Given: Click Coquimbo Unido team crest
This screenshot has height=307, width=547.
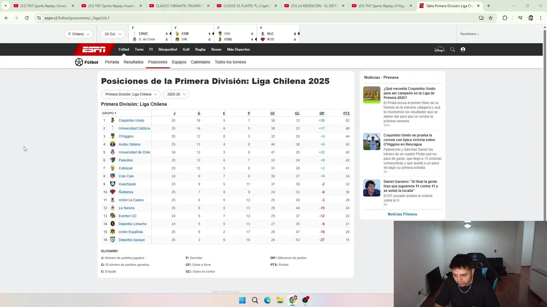Looking at the screenshot, I should pos(112,120).
